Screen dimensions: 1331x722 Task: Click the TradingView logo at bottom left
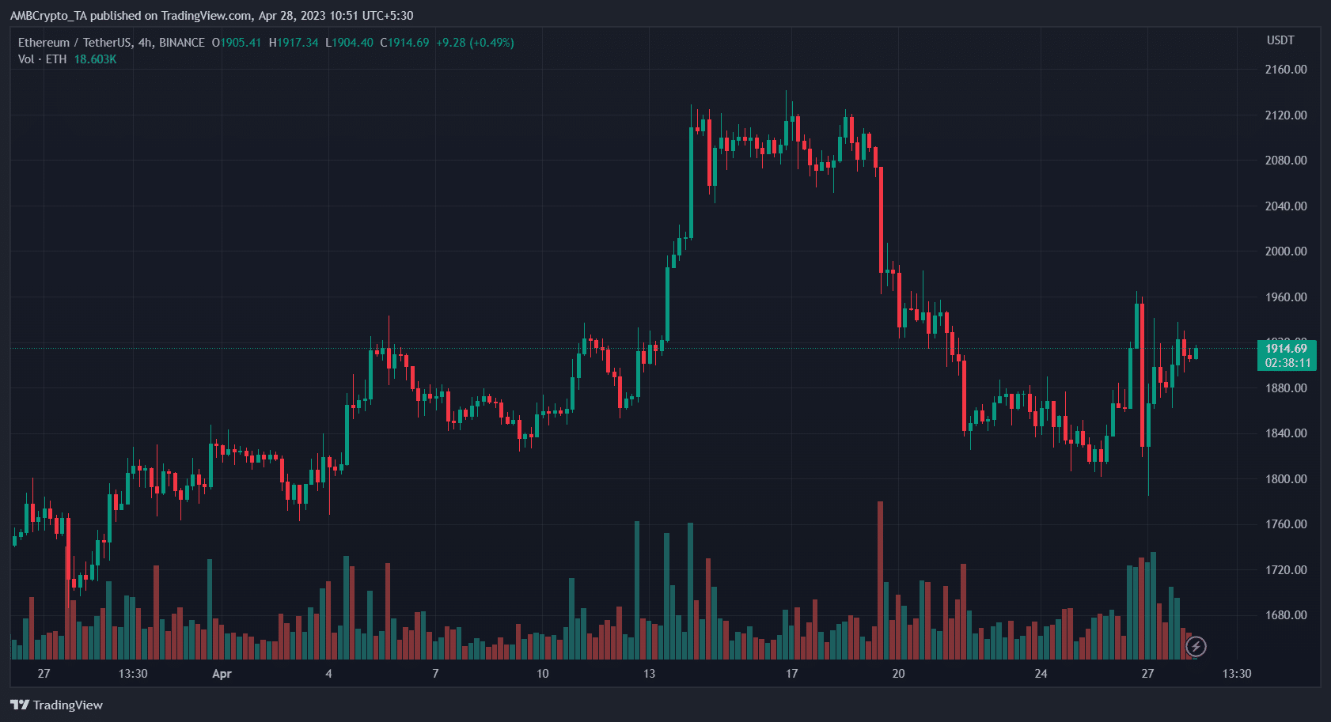point(57,705)
